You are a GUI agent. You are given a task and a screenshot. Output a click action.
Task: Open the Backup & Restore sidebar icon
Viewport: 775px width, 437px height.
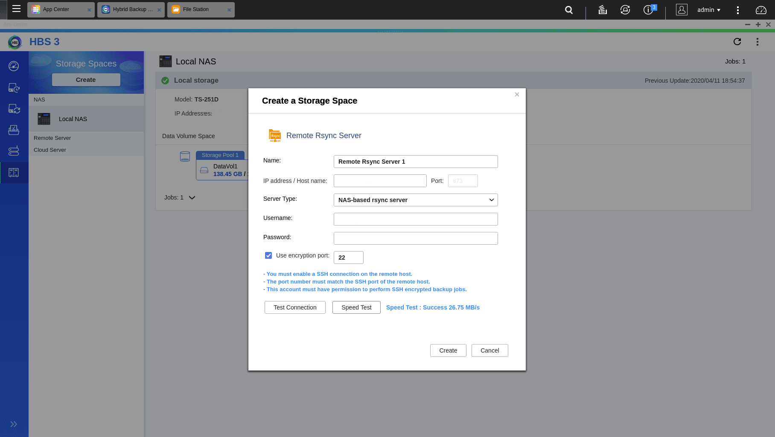click(14, 88)
